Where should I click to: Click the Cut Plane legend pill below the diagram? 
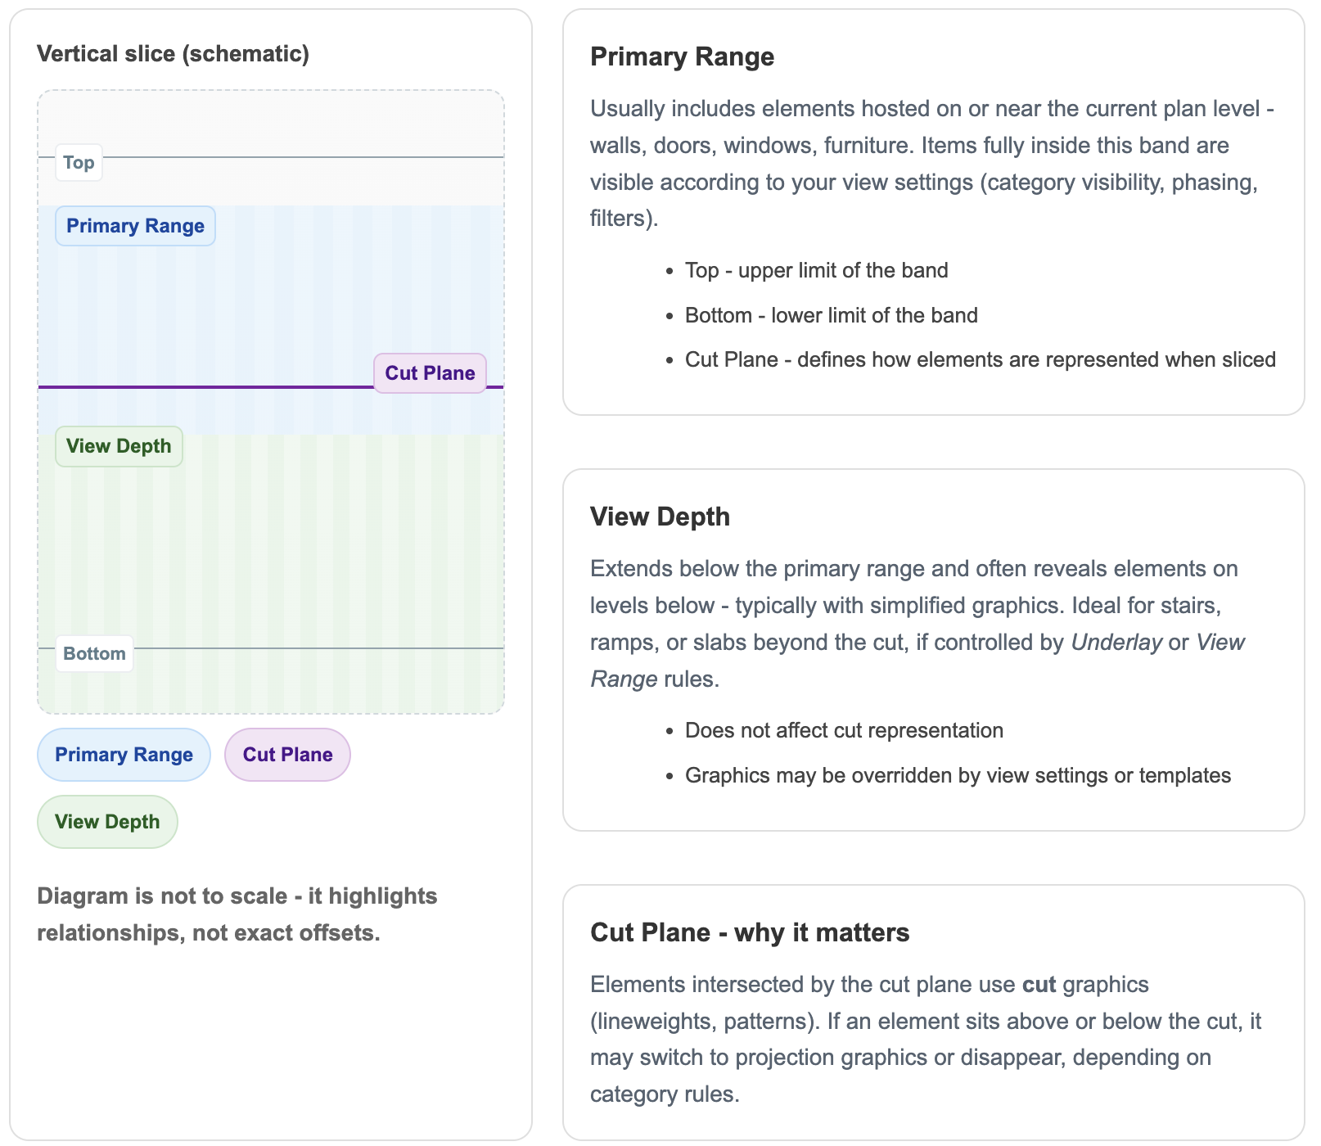[287, 755]
